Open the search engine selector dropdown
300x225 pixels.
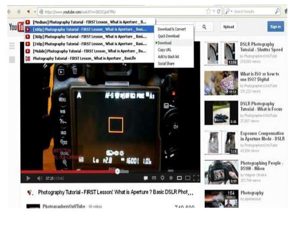(x=228, y=11)
